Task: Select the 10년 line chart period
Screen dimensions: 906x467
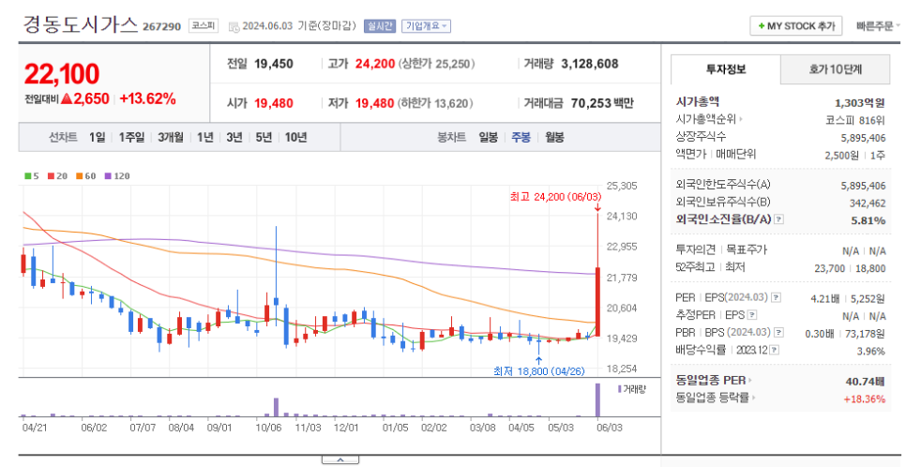Action: [x=295, y=138]
